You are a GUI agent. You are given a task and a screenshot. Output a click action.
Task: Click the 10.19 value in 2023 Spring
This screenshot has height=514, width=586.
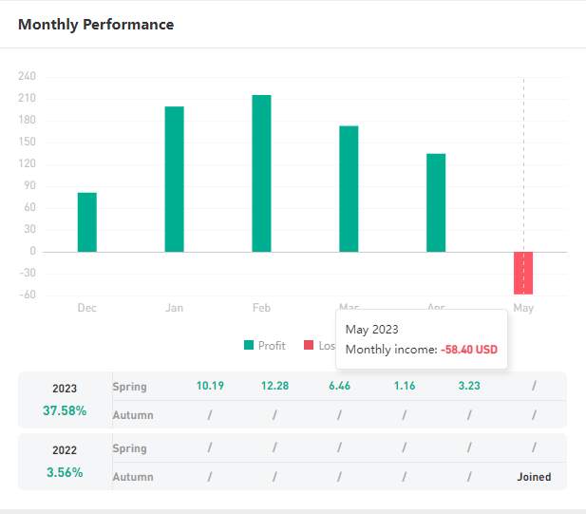pyautogui.click(x=210, y=387)
